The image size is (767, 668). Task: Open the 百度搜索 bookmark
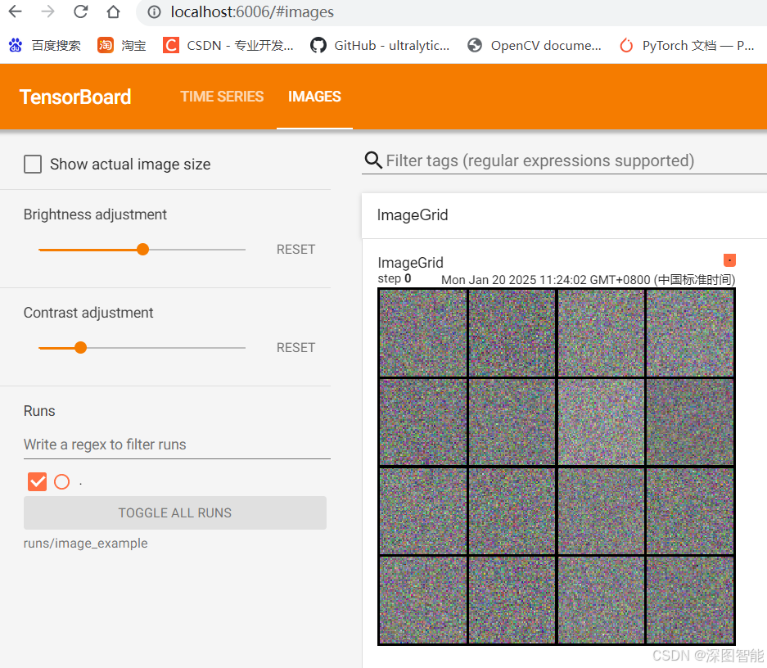click(x=44, y=46)
